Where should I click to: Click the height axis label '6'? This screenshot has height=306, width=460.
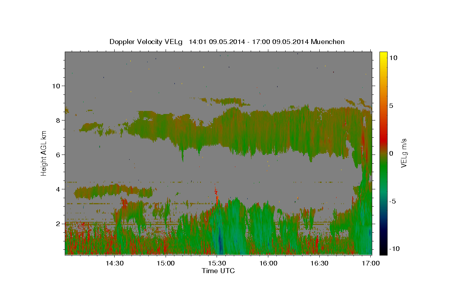pos(58,155)
